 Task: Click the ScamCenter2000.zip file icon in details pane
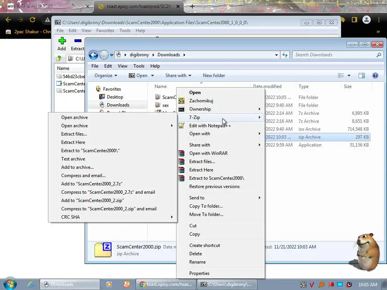[x=103, y=250]
